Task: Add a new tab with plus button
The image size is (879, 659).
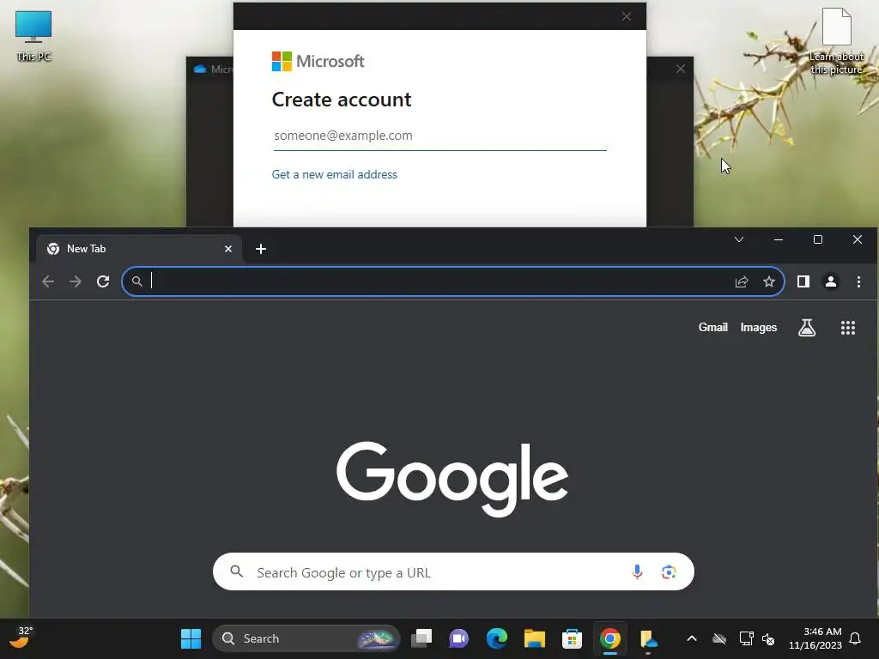Action: (x=261, y=249)
